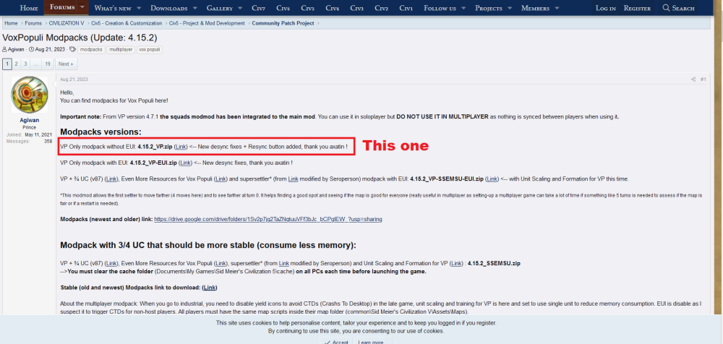Click Register in the header
The height and width of the screenshot is (344, 723).
[637, 8]
